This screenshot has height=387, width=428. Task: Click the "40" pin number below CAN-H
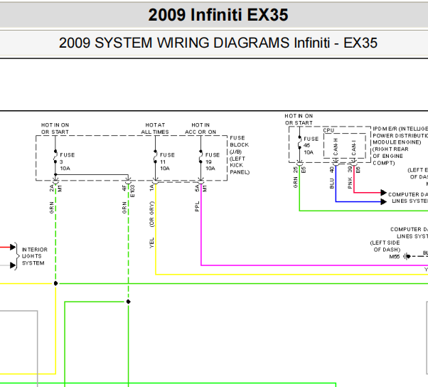point(331,169)
